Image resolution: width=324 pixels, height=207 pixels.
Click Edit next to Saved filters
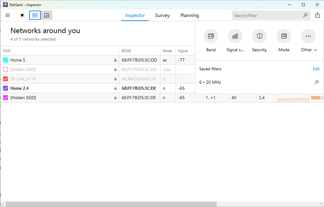(316, 69)
